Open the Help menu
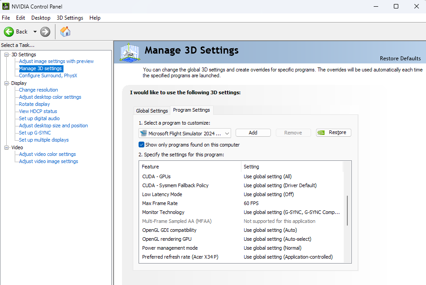 [95, 18]
